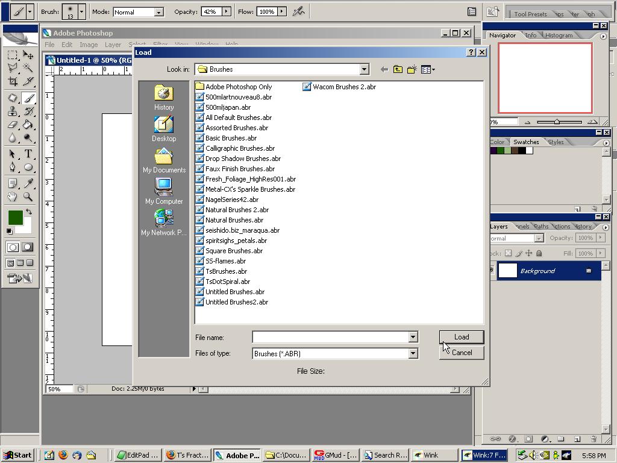The width and height of the screenshot is (617, 463).
Task: Select the Brush tool in the toolbox
Action: [27, 97]
